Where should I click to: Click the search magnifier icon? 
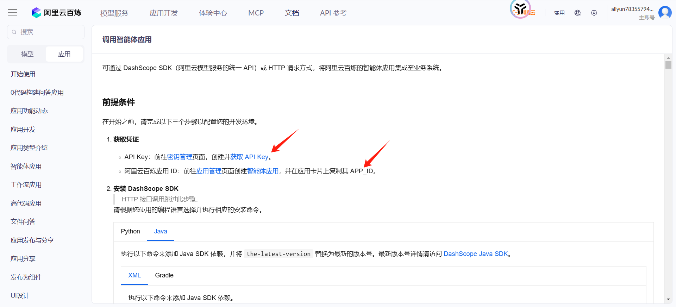[14, 32]
